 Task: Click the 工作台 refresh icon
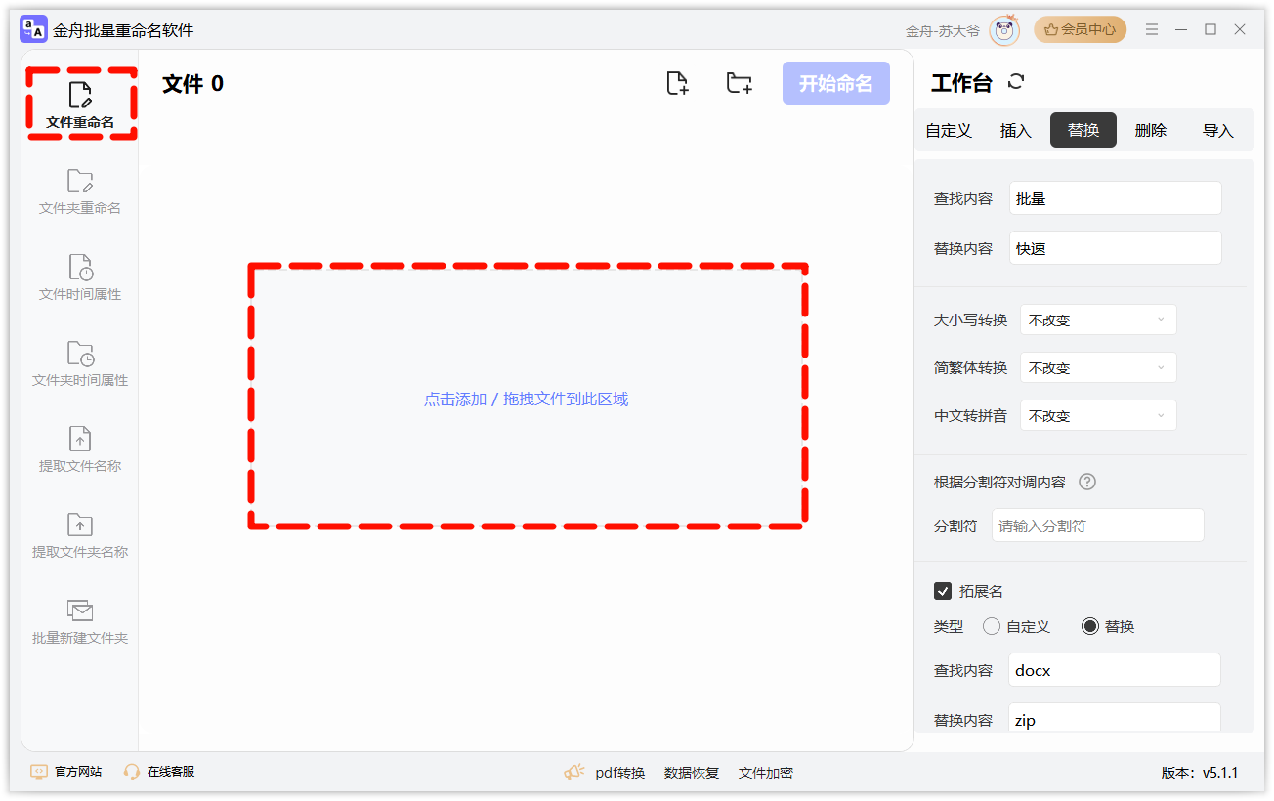(1016, 82)
